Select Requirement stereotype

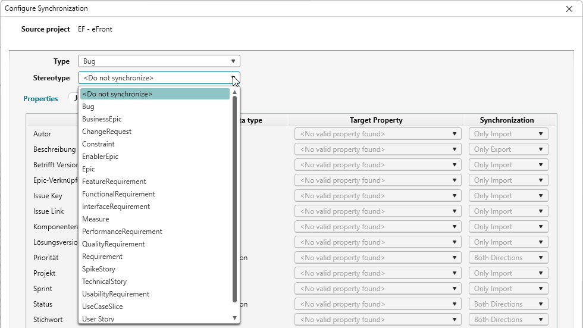pos(155,257)
